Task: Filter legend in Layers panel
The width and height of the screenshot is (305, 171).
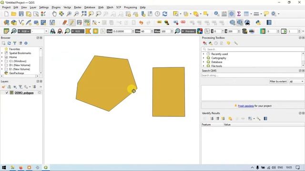Action: pyautogui.click(x=20, y=87)
